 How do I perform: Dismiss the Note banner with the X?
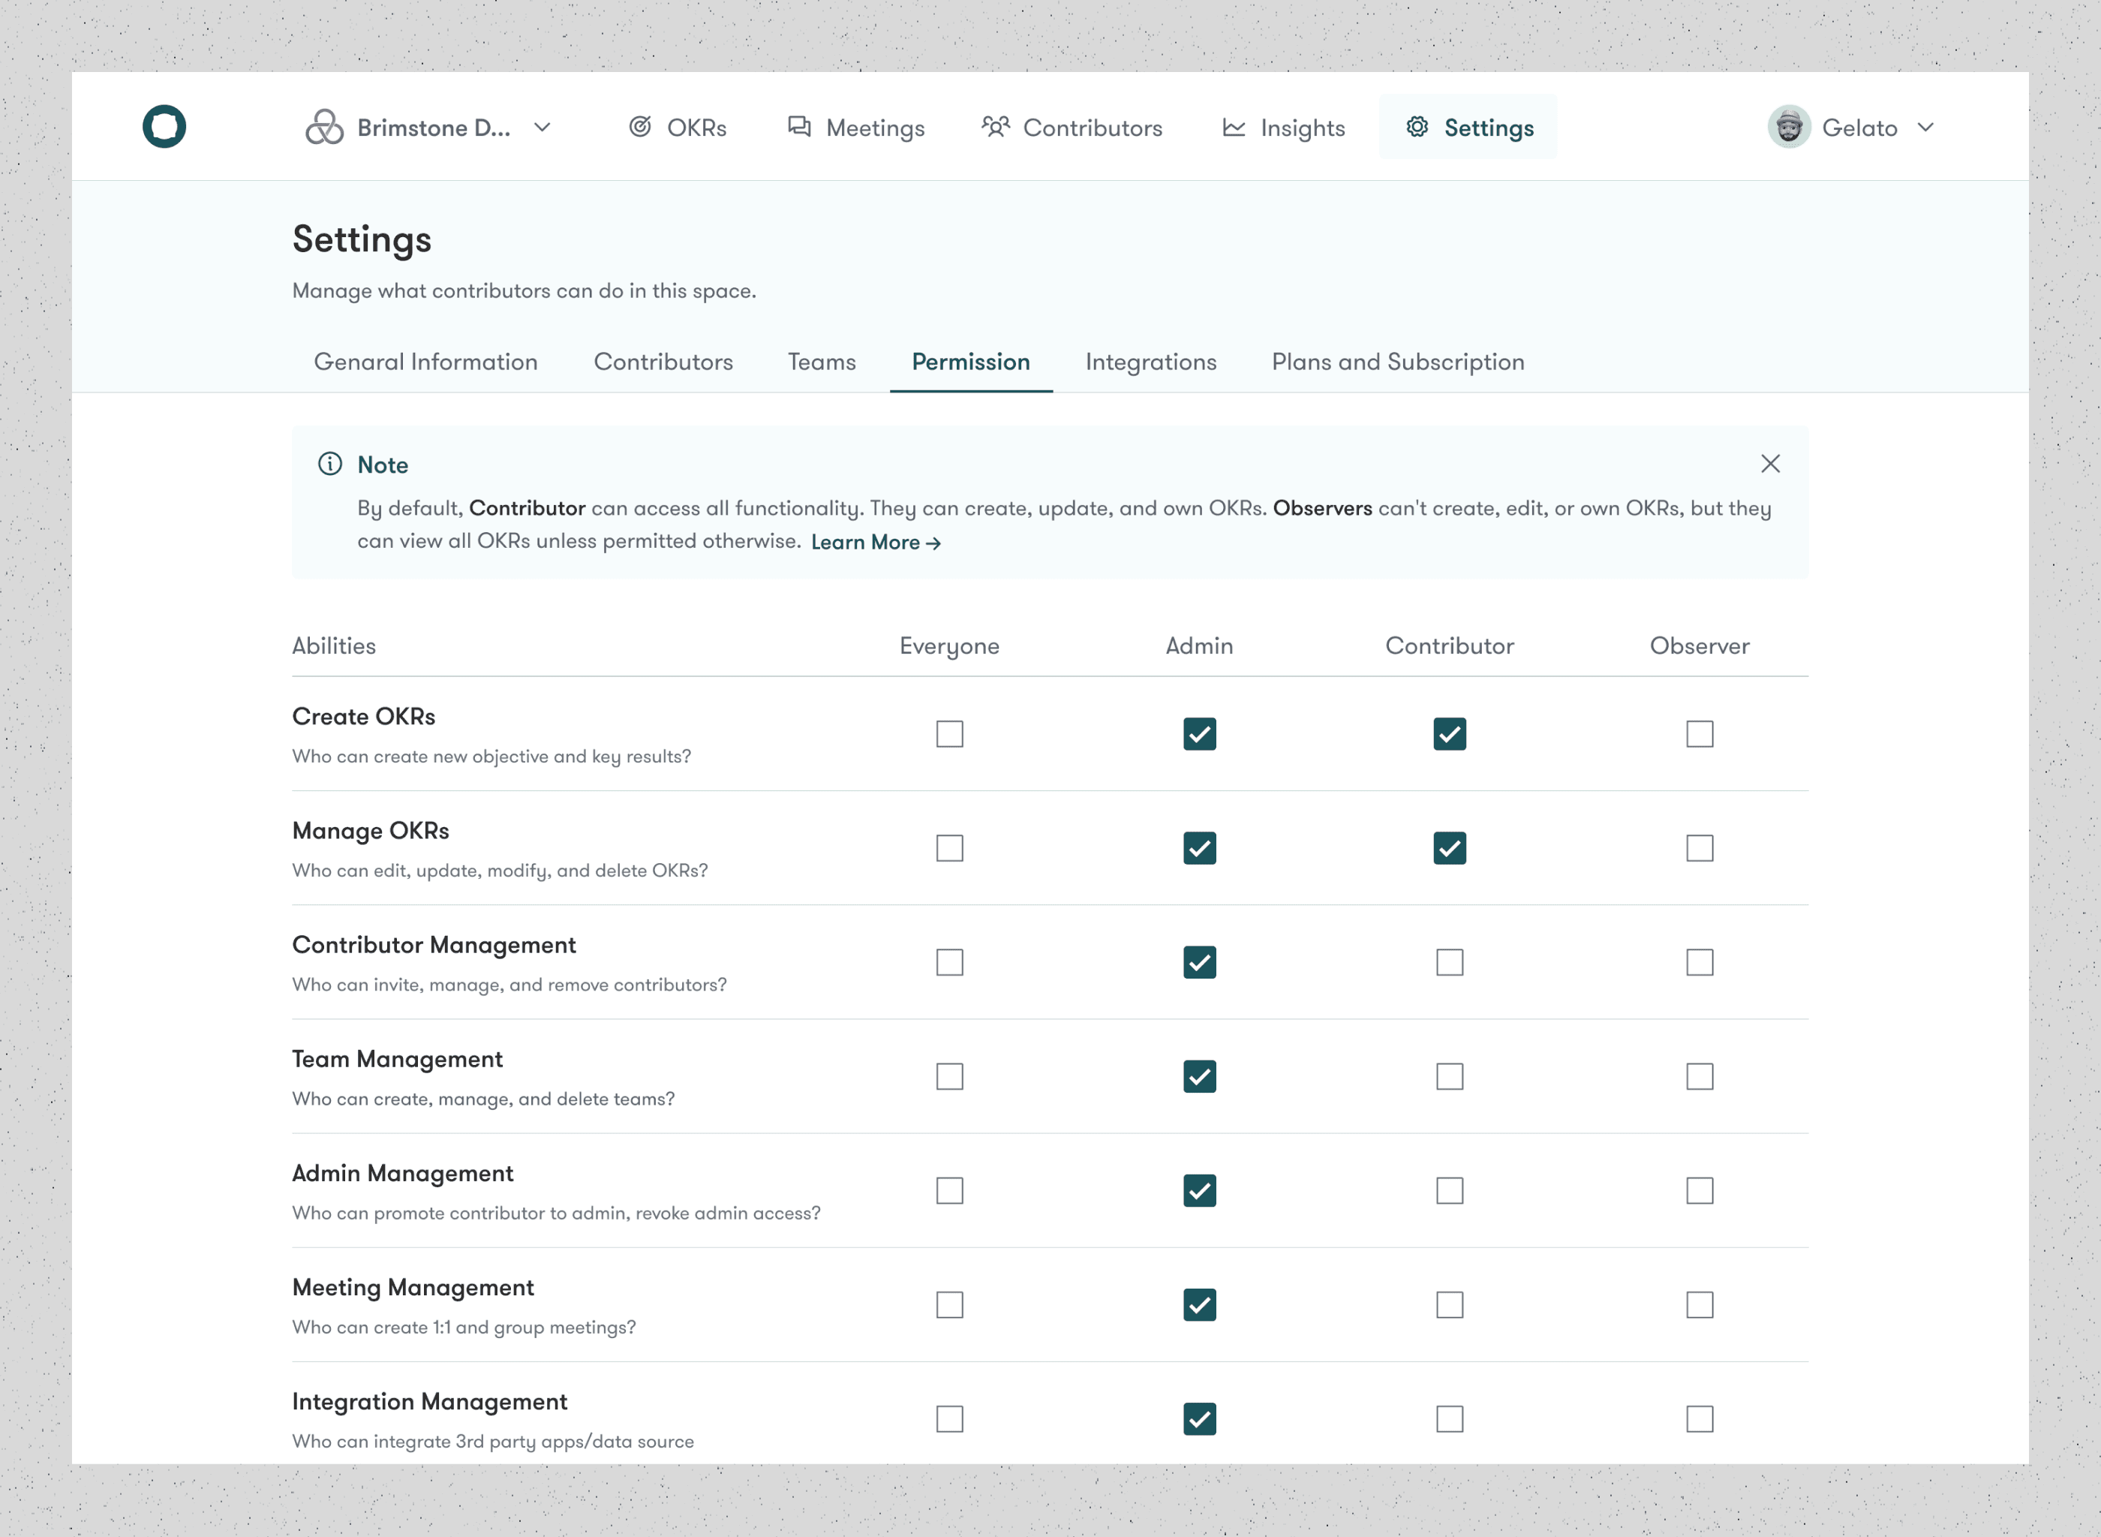pyautogui.click(x=1770, y=463)
